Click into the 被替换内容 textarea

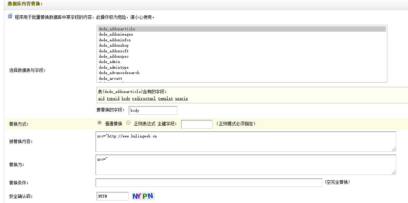(x=245, y=141)
